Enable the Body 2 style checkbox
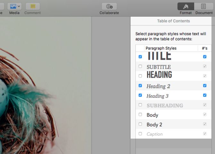215x154 pixels. [x=140, y=124]
